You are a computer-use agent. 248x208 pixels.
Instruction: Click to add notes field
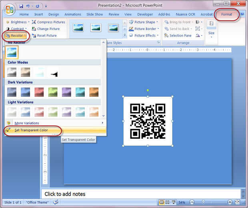141,194
